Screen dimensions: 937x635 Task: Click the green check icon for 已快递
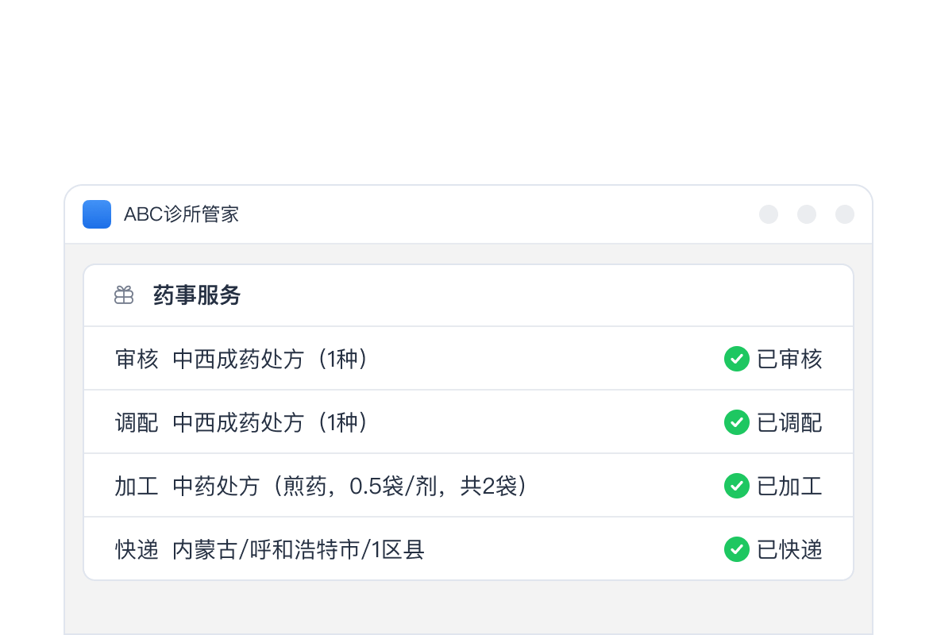(737, 549)
